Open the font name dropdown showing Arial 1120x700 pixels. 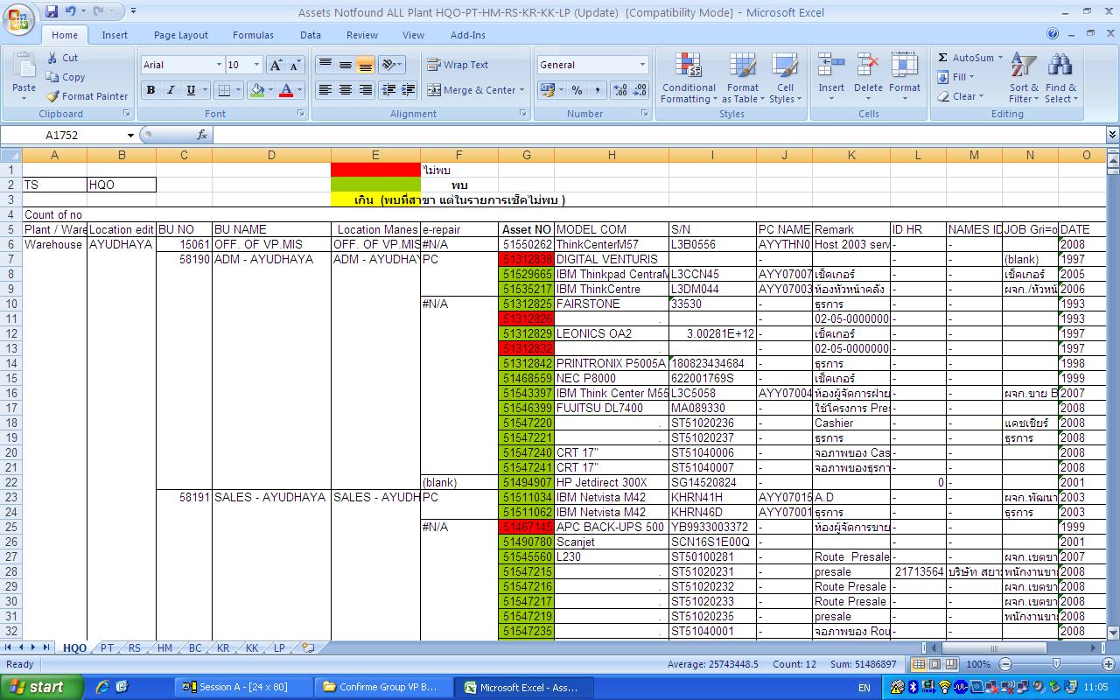coord(219,65)
